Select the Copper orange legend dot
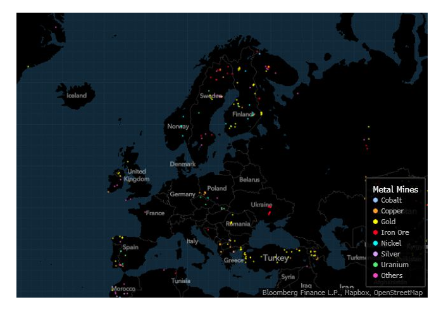 (x=376, y=211)
